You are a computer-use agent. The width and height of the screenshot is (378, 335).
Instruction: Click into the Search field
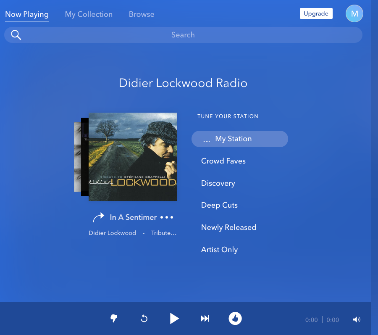click(x=183, y=35)
